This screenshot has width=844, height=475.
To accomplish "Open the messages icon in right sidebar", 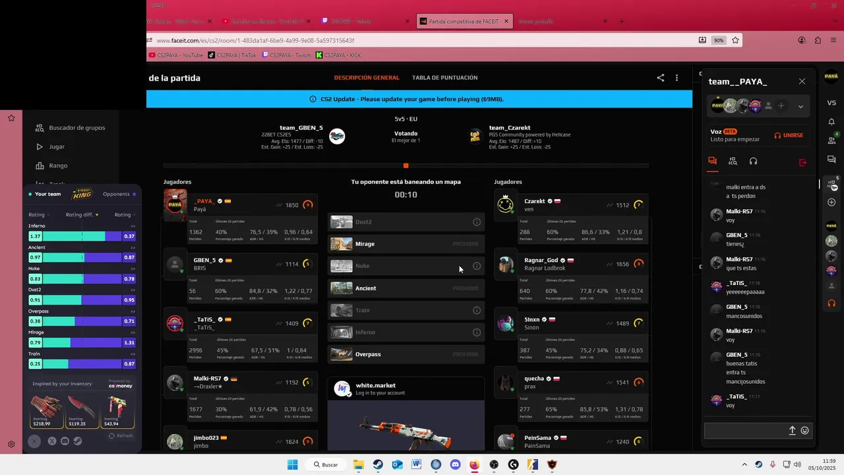I will [831, 160].
